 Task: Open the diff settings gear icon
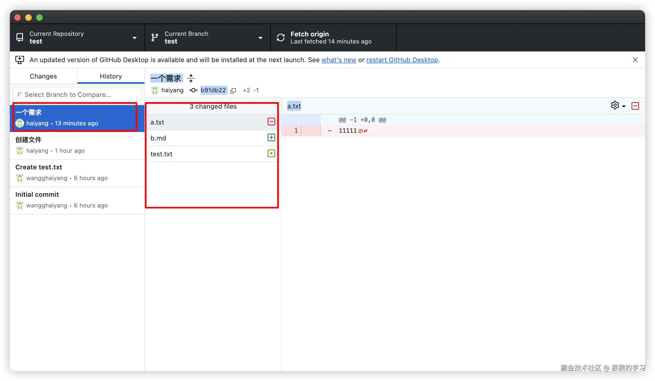615,105
